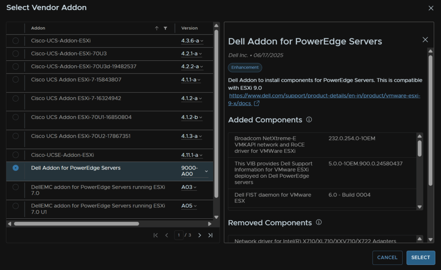The image size is (441, 270).
Task: Expand version dropdown 4.1.1-a
Action: point(191,80)
